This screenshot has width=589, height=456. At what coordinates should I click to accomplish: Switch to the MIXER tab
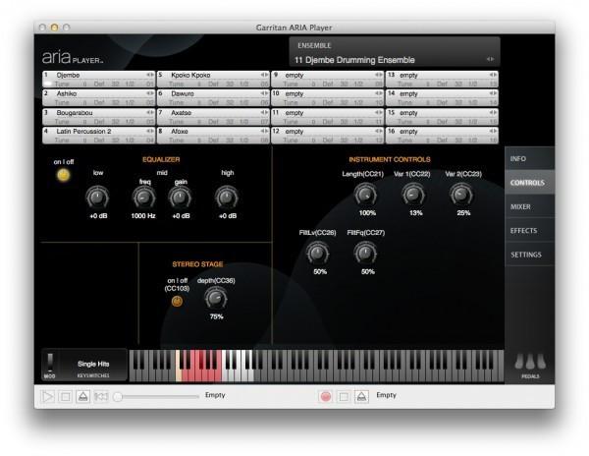click(x=530, y=206)
